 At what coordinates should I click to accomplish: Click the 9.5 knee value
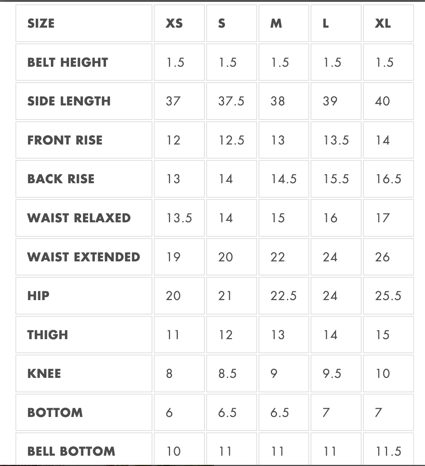332,373
